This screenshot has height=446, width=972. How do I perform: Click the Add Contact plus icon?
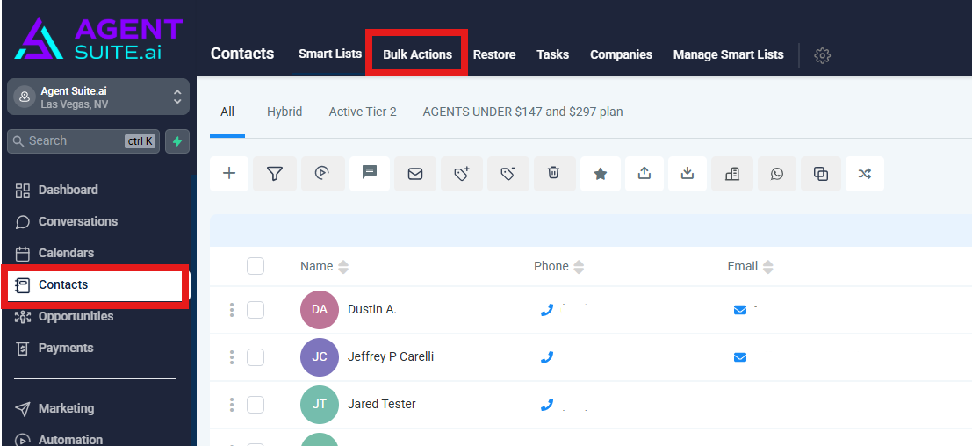(229, 174)
